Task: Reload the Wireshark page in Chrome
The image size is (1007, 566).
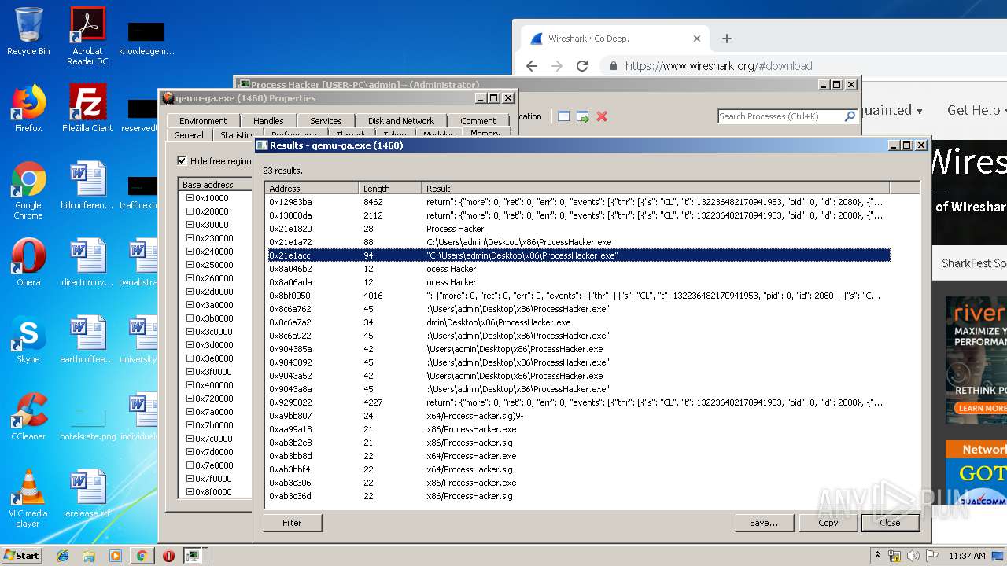Action: [582, 66]
